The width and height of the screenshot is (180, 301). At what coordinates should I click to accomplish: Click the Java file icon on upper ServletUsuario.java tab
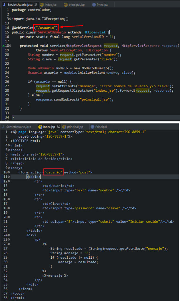4,5
